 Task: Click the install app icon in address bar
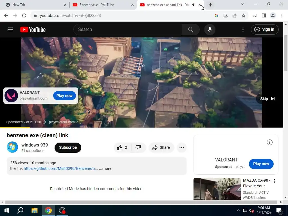pyautogui.click(x=225, y=16)
